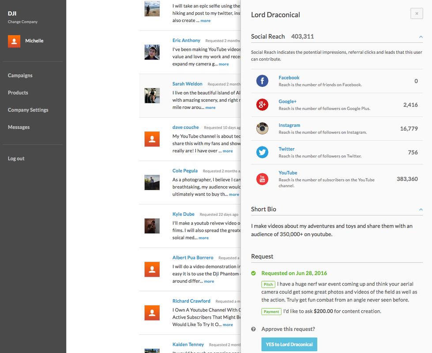Image resolution: width=432 pixels, height=353 pixels.
Task: Expand 'more' on Sarah Weldon's request
Action: click(x=210, y=108)
